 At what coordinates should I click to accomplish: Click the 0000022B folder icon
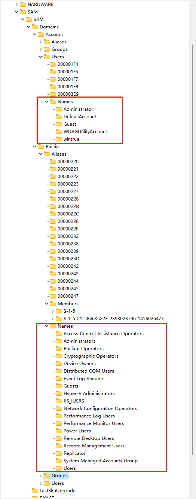pos(53,206)
